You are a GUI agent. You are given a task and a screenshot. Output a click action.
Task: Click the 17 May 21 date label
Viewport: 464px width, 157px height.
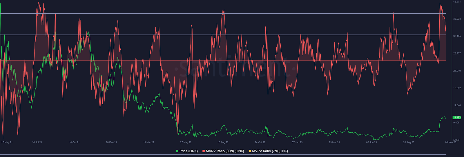(x=7, y=143)
